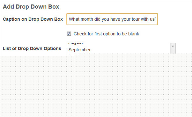Viewport: 192px width, 117px height.
Task: Click the 'Caption on Drop Down Box' label
Action: [33, 19]
